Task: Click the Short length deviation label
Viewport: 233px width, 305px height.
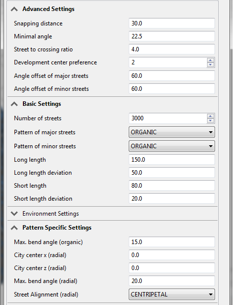Action: tap(43, 199)
